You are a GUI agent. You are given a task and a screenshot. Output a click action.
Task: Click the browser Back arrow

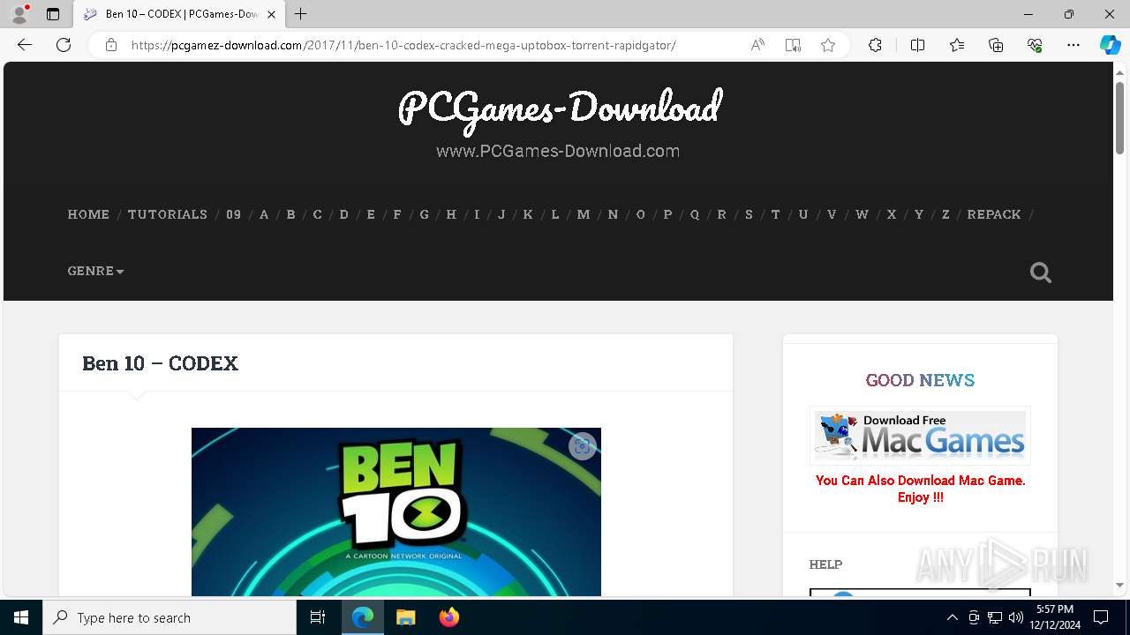point(25,45)
